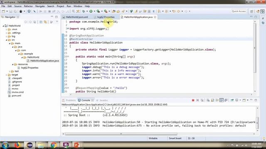Expand the target folder
The height and width of the screenshot is (149, 266).
[7, 74]
